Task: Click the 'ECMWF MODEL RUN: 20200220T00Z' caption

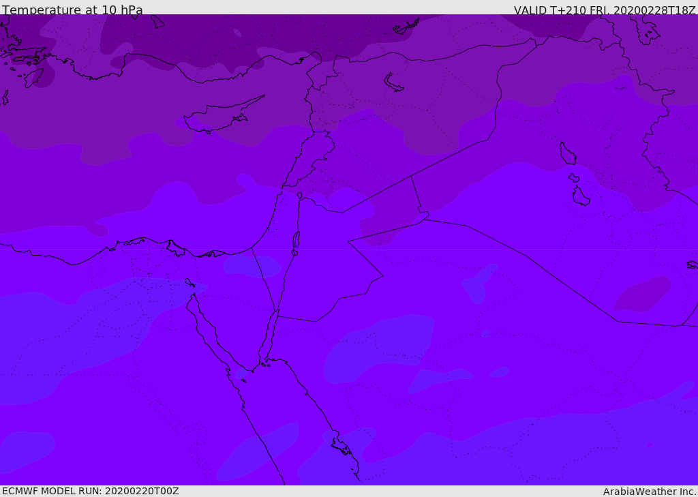Action: tap(91, 492)
